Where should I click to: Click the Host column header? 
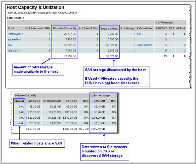click(x=11, y=28)
